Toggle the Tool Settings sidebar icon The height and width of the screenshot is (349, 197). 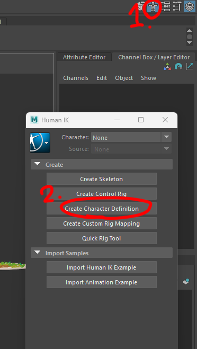point(177,6)
